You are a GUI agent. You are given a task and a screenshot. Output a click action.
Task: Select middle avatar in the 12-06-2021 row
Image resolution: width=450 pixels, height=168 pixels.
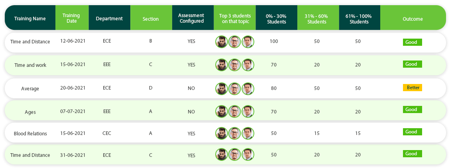(x=234, y=41)
